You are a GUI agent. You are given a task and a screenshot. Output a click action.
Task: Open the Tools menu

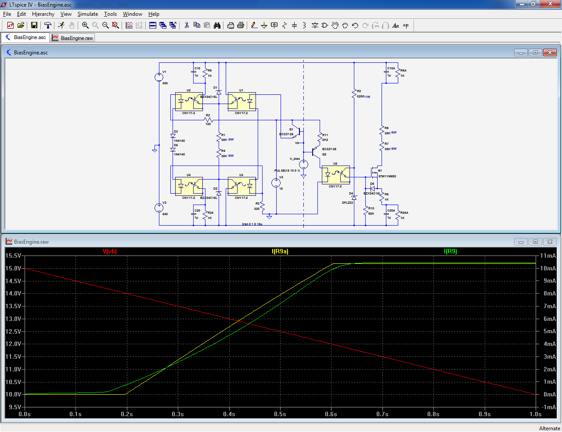click(x=110, y=14)
